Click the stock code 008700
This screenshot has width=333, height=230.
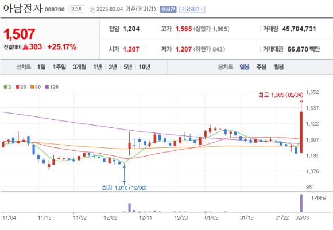[x=55, y=10]
